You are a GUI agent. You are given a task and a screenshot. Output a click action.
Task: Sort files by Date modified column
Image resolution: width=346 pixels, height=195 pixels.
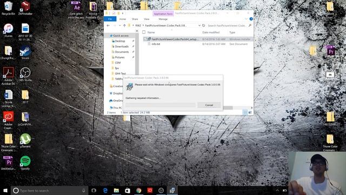(211, 32)
